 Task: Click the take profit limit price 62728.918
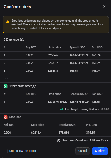57,102
